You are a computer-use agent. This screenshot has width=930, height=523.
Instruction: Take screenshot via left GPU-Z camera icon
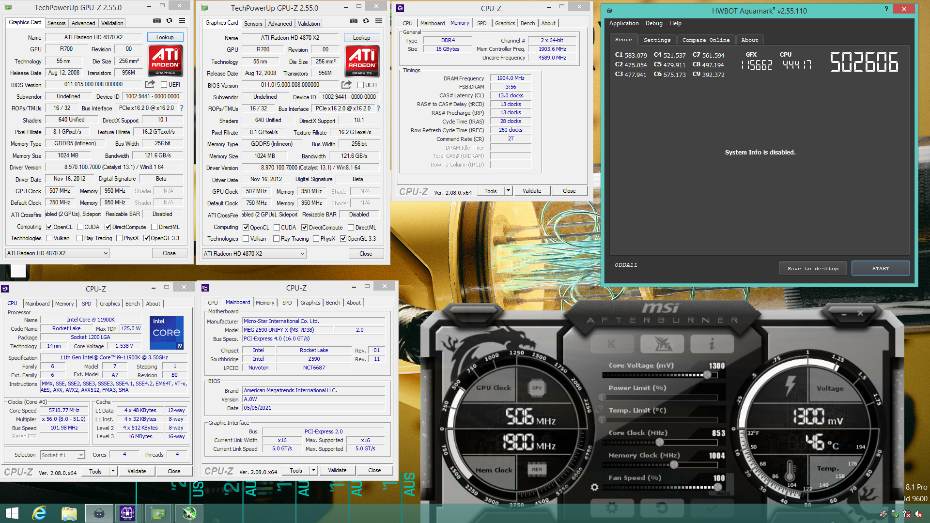click(157, 21)
